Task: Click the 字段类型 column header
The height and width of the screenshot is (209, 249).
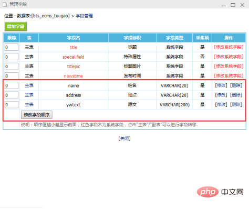Action: coord(174,38)
